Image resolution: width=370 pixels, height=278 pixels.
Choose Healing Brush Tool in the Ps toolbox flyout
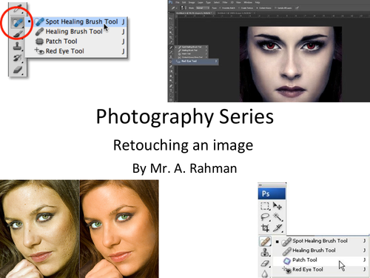322,251
